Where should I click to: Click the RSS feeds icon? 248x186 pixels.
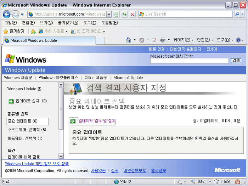pyautogui.click(x=142, y=40)
